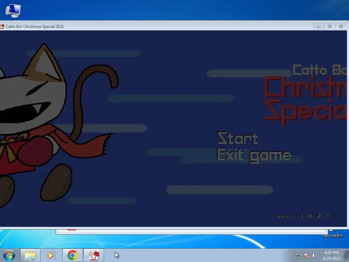Open Google Chrome from the taskbar
The height and width of the screenshot is (262, 349).
(x=72, y=255)
